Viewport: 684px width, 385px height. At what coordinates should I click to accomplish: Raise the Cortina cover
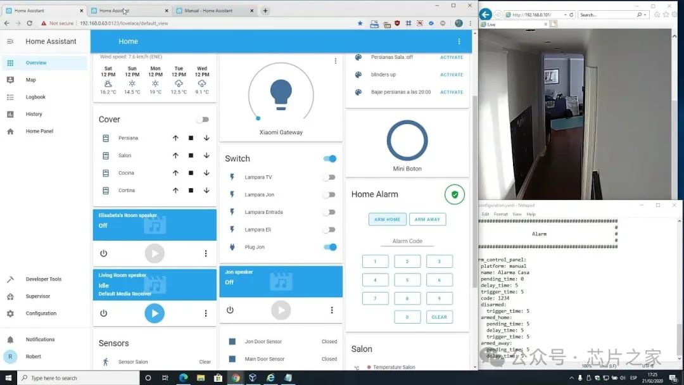[175, 191]
